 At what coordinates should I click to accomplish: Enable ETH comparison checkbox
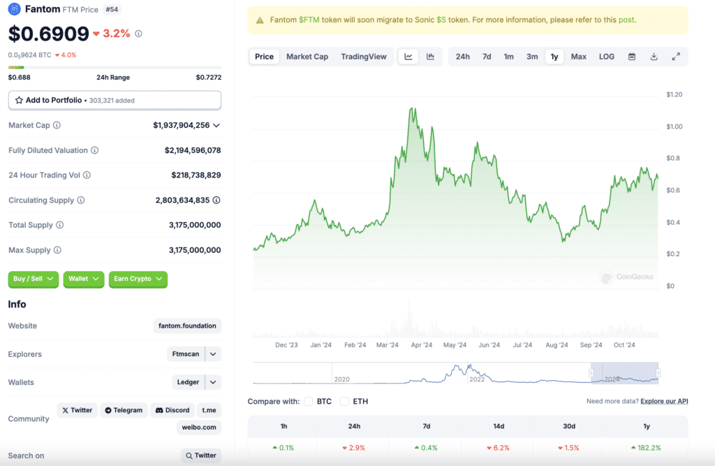click(x=344, y=401)
